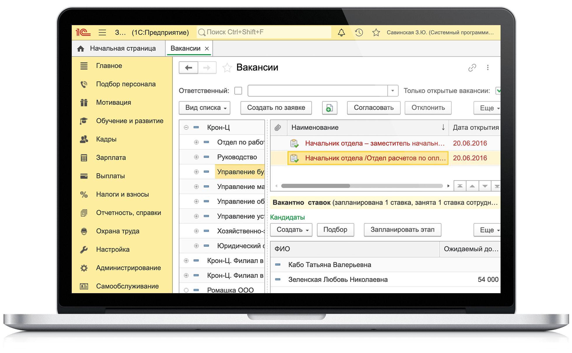The width and height of the screenshot is (572, 353).
Task: Click the back arrow navigation button
Action: (x=188, y=68)
